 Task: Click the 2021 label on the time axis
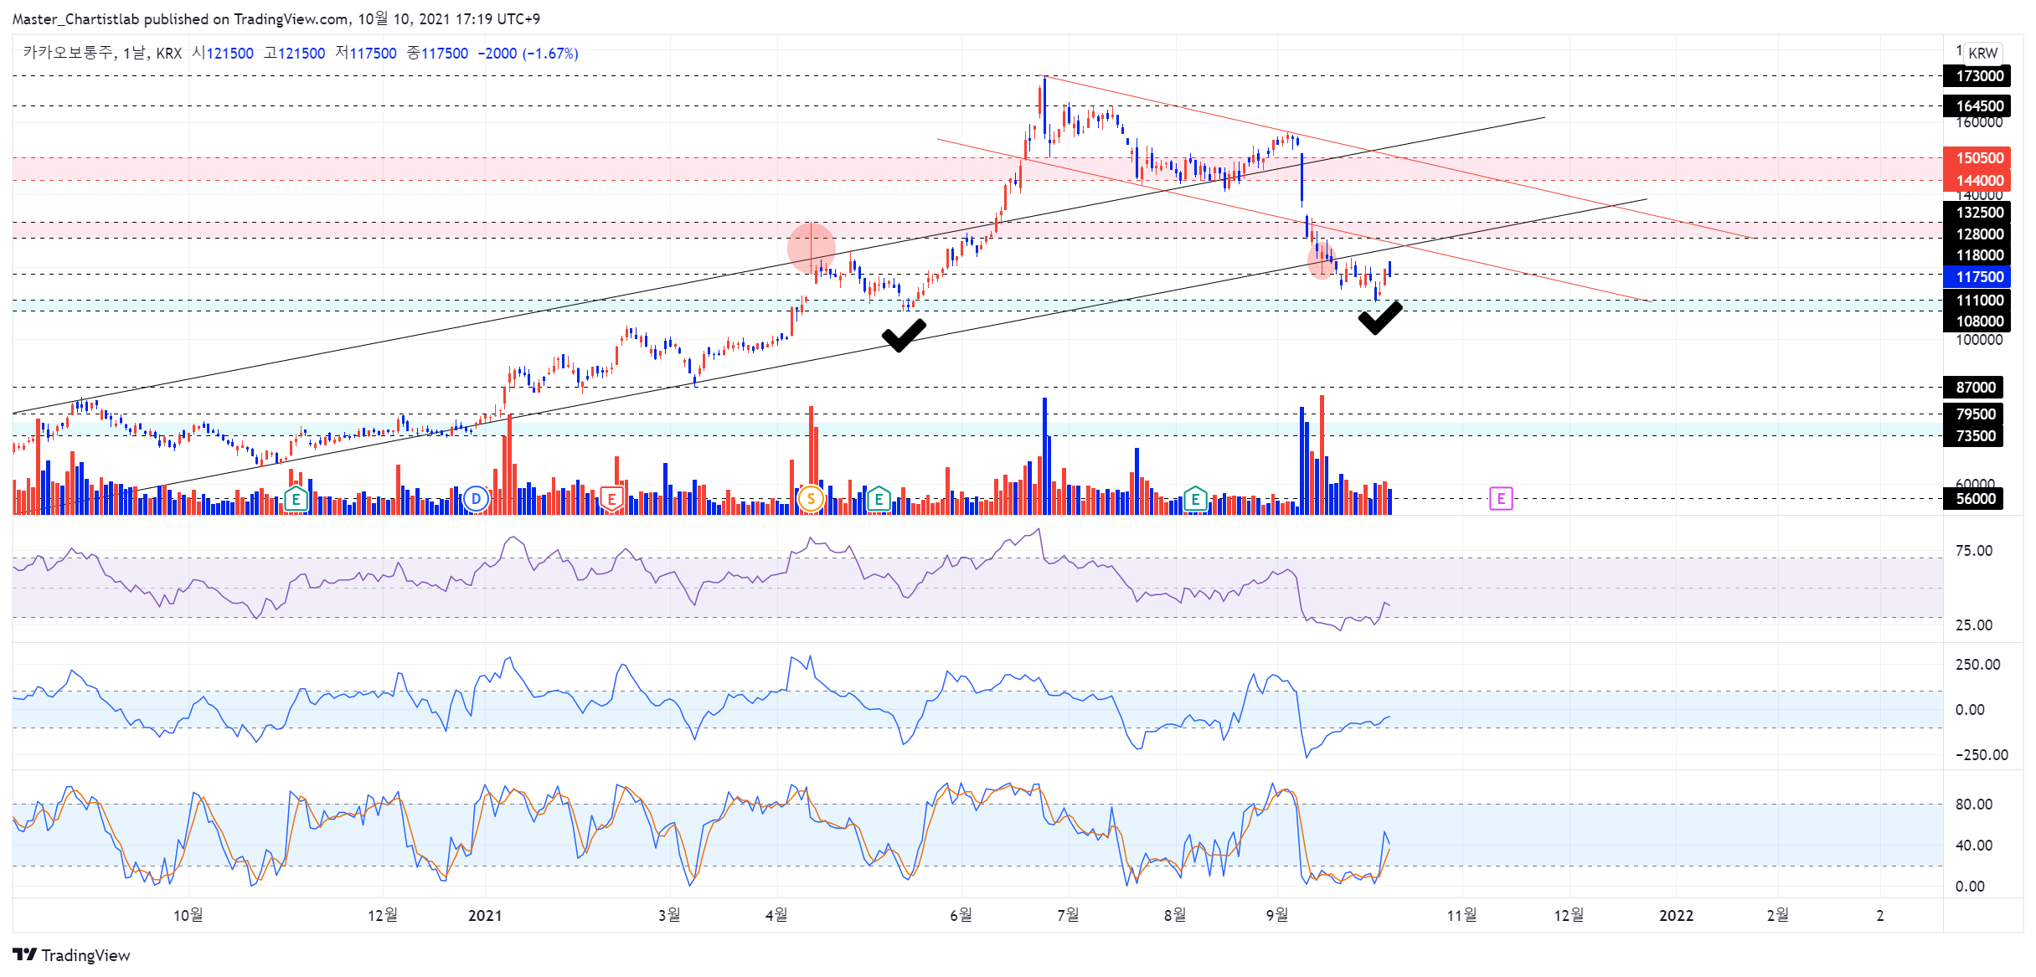[485, 915]
